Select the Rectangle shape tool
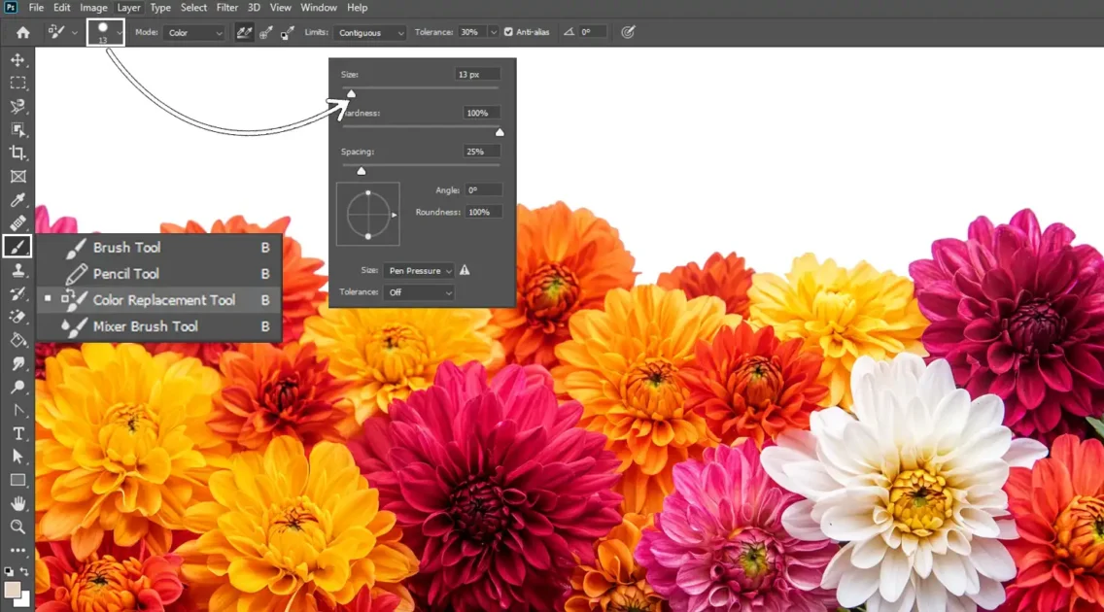The image size is (1104, 612). [x=17, y=481]
